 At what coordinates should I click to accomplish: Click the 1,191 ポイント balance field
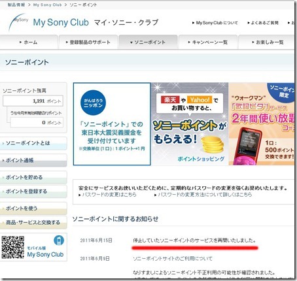(33, 101)
